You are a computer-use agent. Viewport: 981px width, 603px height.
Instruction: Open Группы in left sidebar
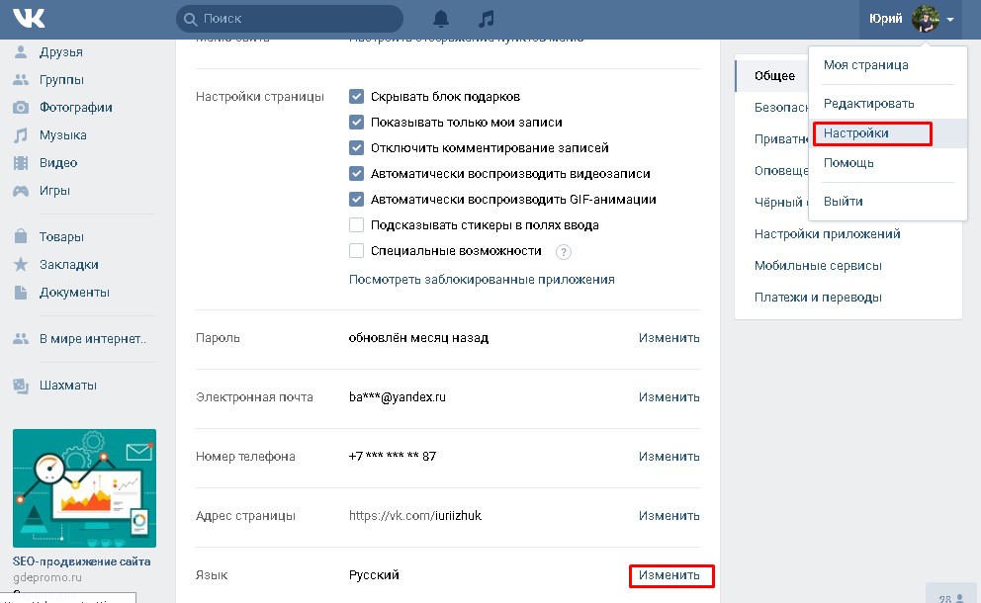(x=61, y=79)
